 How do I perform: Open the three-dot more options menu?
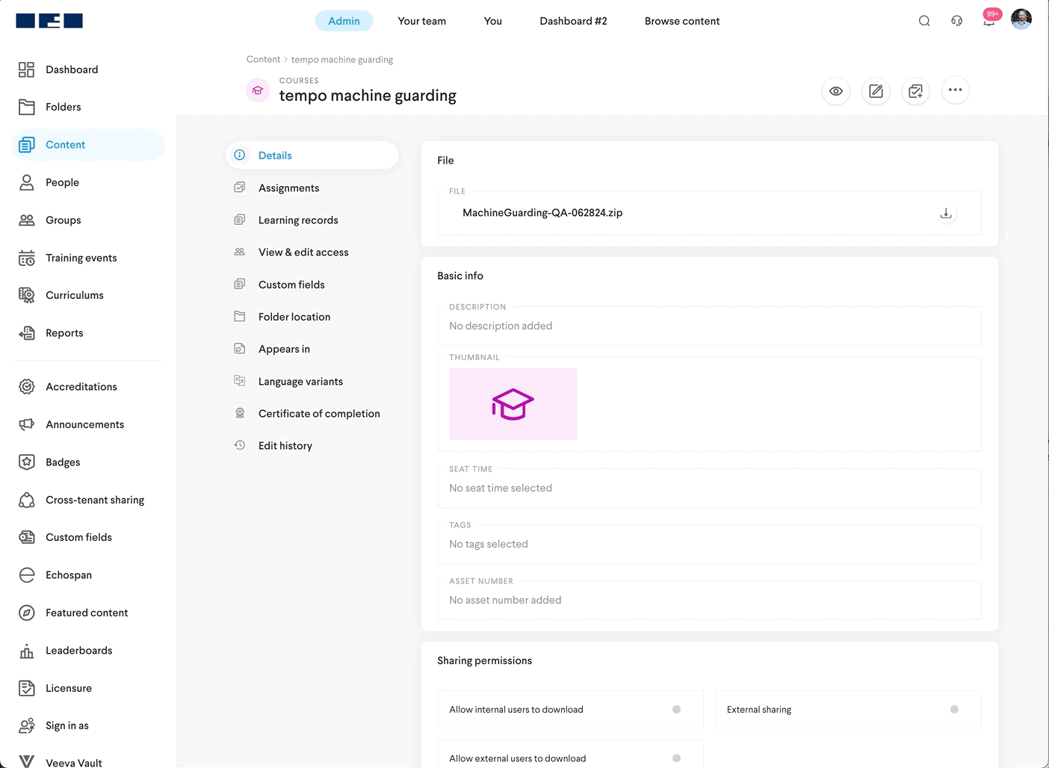955,90
